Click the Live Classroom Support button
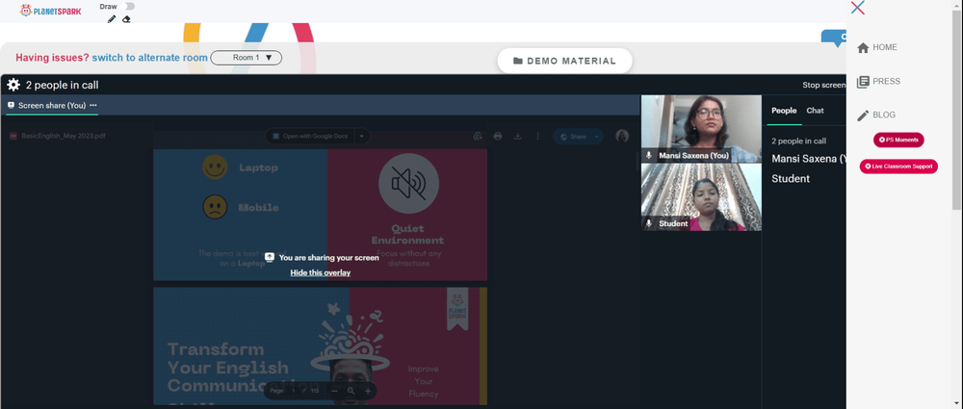 [898, 166]
